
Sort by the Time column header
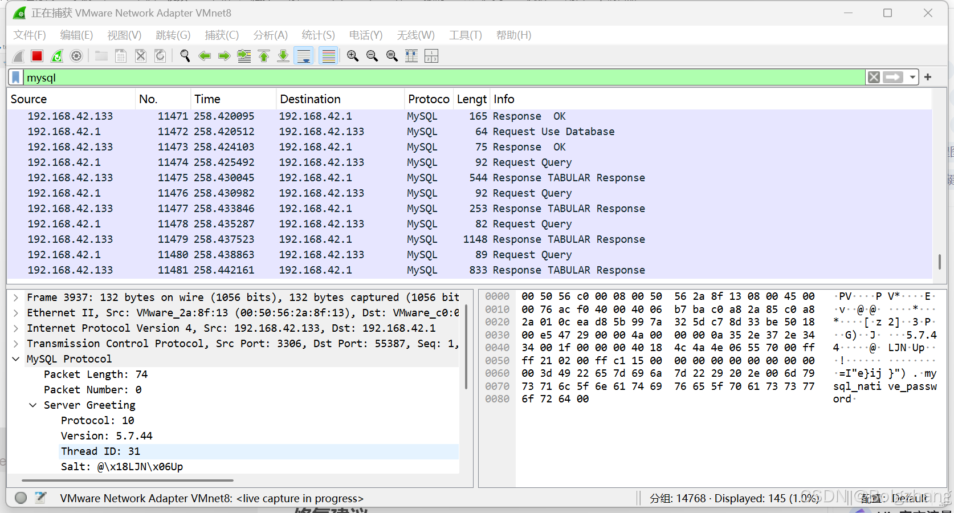point(234,99)
